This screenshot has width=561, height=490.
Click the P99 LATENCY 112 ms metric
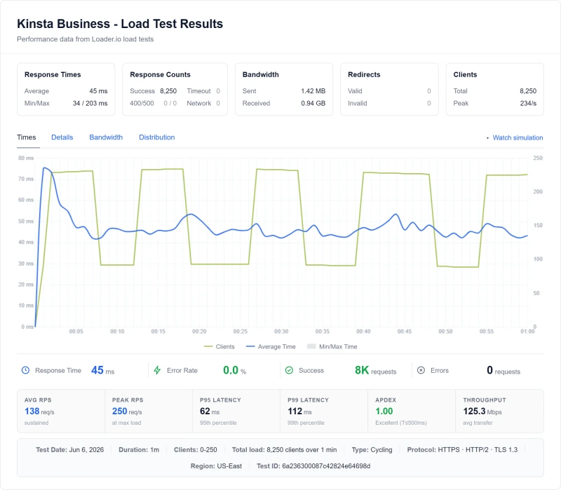[x=300, y=411]
